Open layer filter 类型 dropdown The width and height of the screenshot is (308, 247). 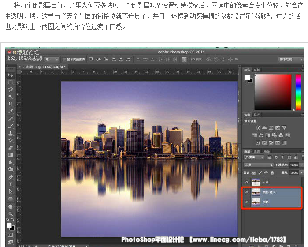tap(254, 157)
